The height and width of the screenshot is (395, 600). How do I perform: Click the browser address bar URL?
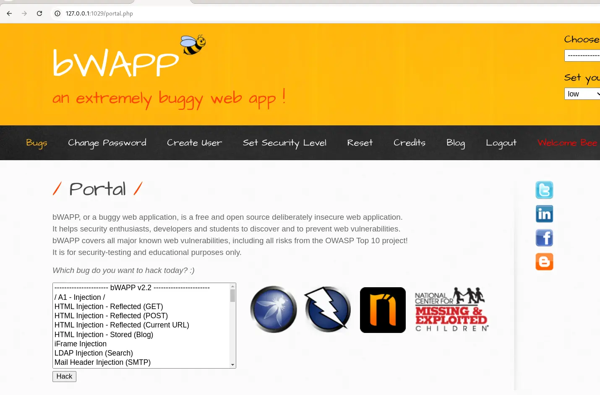[99, 13]
